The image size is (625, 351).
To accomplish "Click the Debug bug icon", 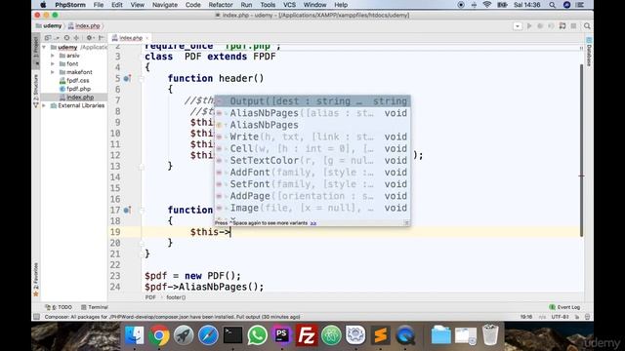I will tap(540, 26).
